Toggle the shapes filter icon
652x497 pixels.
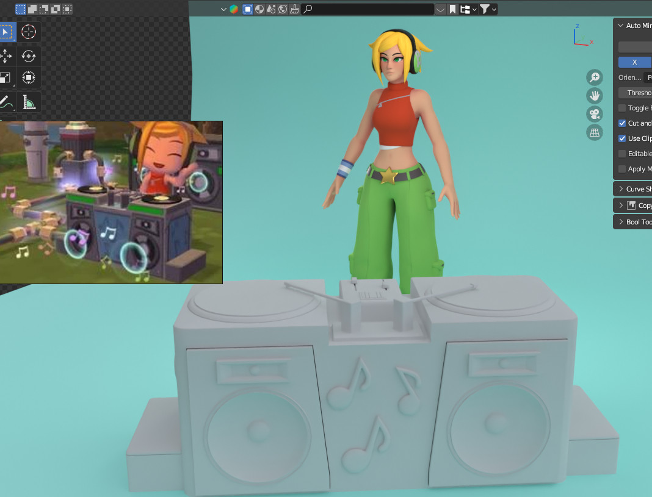[271, 9]
